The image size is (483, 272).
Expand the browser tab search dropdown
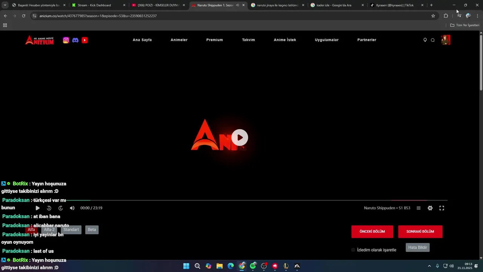coord(5,5)
